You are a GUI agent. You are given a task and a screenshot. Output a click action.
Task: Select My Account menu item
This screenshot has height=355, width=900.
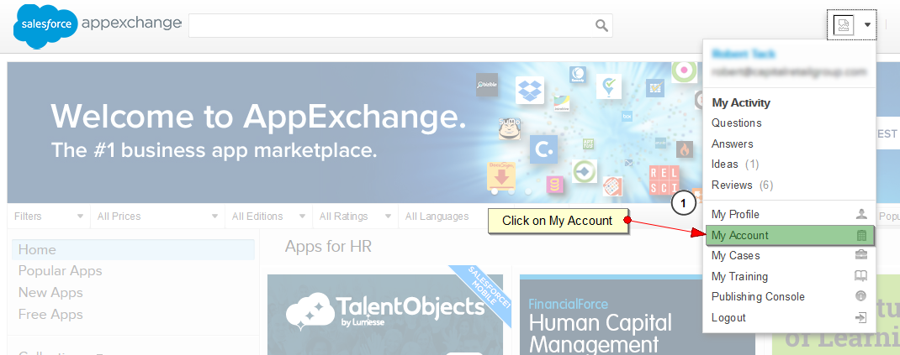click(x=789, y=235)
